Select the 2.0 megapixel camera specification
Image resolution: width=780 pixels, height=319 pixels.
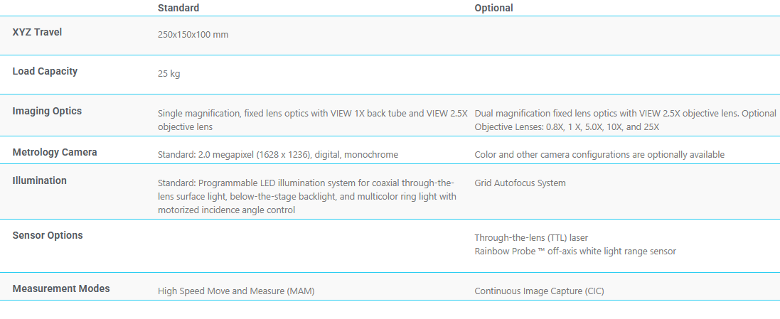coord(277,154)
